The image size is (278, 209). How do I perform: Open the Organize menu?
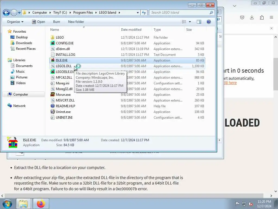15,22
